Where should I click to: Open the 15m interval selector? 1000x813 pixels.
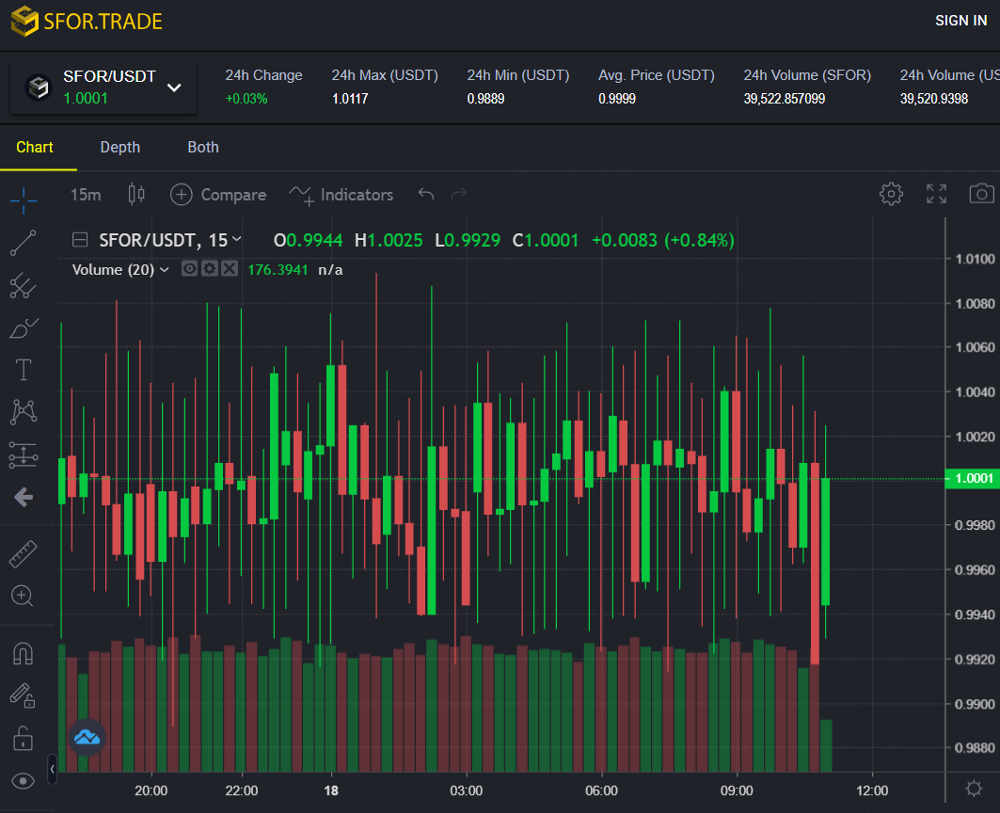[x=86, y=195]
